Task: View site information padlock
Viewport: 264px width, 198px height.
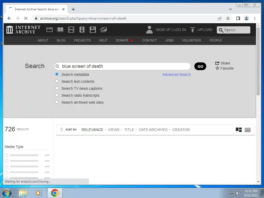Action: pos(36,18)
